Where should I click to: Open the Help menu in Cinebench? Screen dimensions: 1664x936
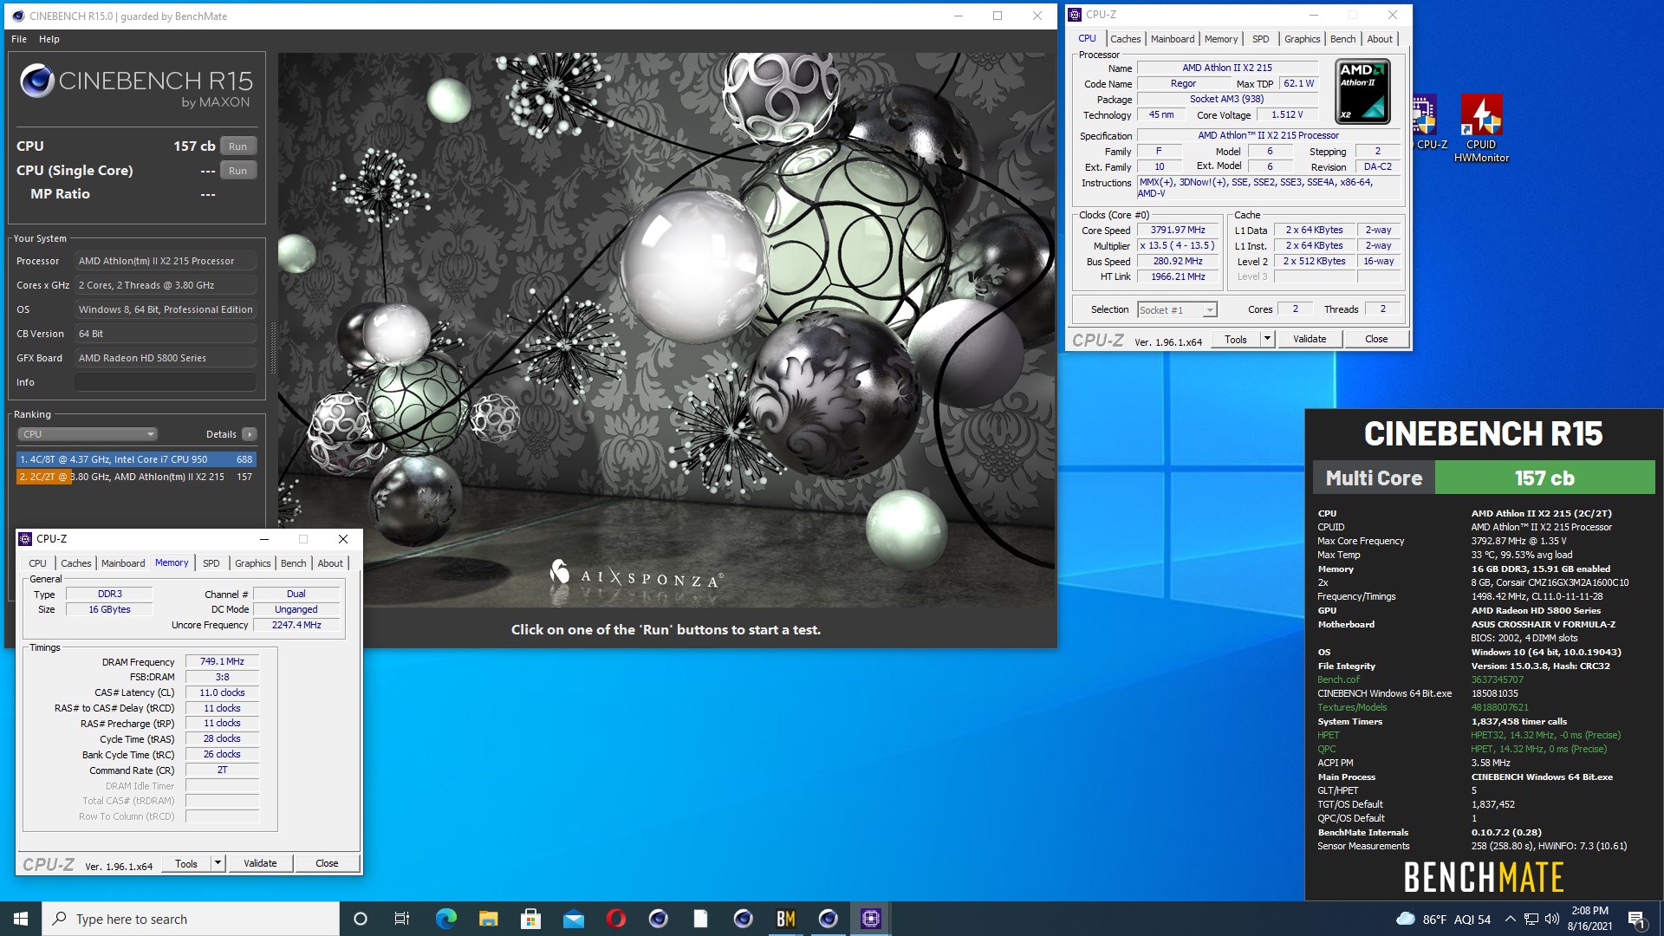tap(49, 39)
